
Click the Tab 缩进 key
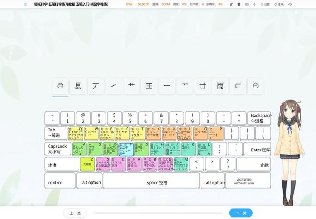tap(56, 133)
